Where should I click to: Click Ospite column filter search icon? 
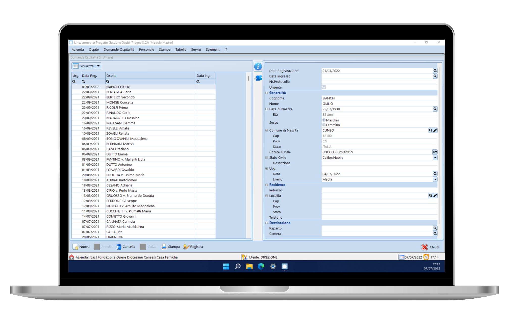pyautogui.click(x=108, y=82)
